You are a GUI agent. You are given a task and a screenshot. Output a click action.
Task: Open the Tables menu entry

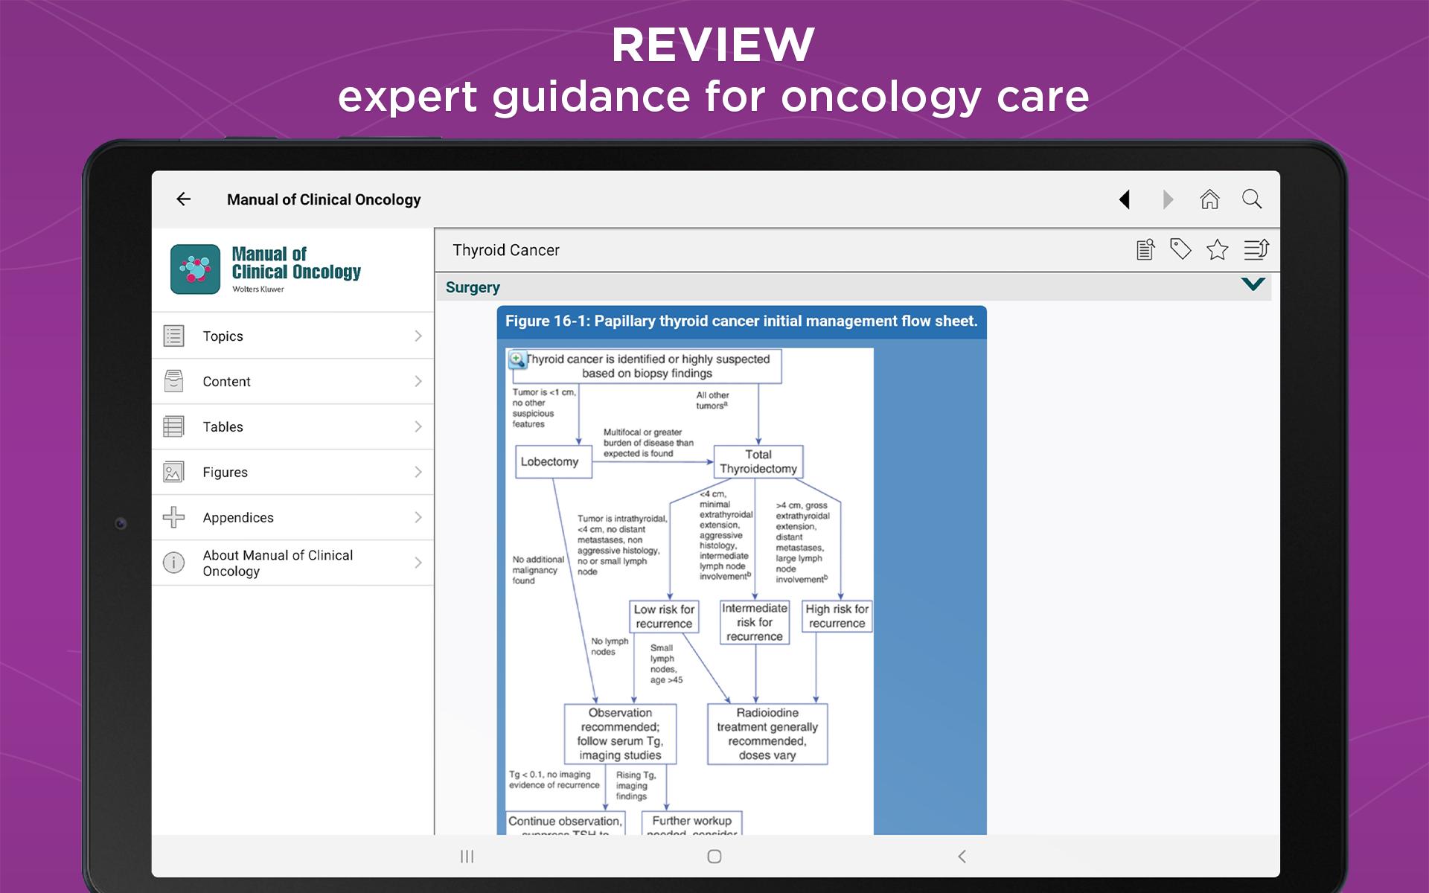pyautogui.click(x=293, y=427)
